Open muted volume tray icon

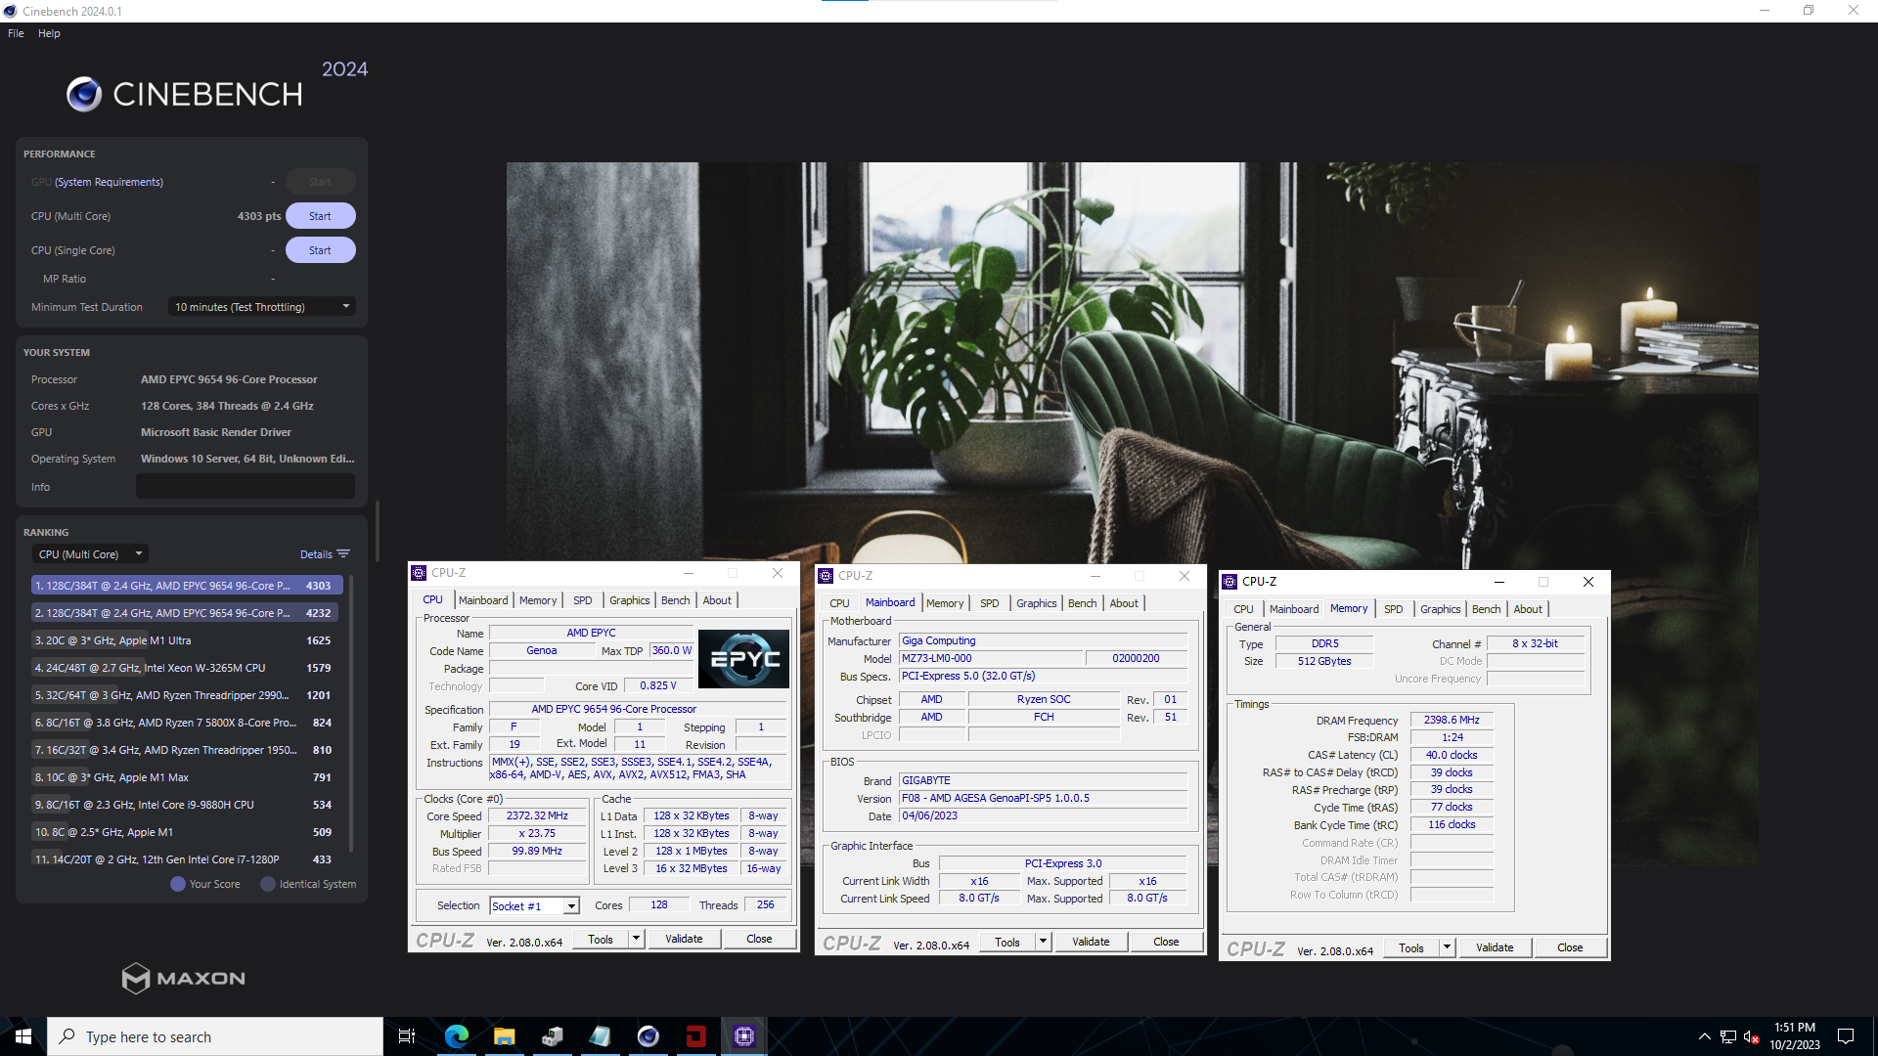click(1752, 1036)
